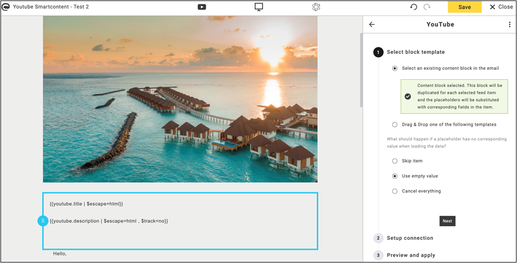Click the step 3 number circle

tap(378, 255)
